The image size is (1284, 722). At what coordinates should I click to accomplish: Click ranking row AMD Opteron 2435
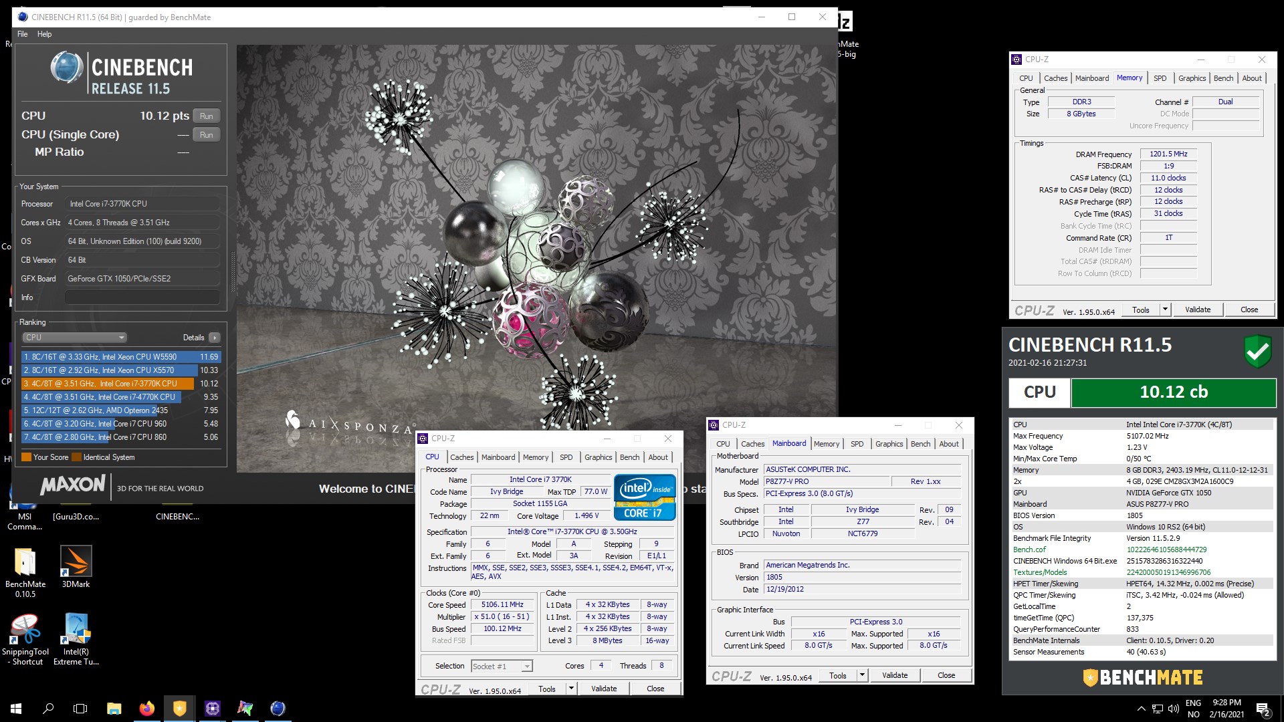coord(121,410)
